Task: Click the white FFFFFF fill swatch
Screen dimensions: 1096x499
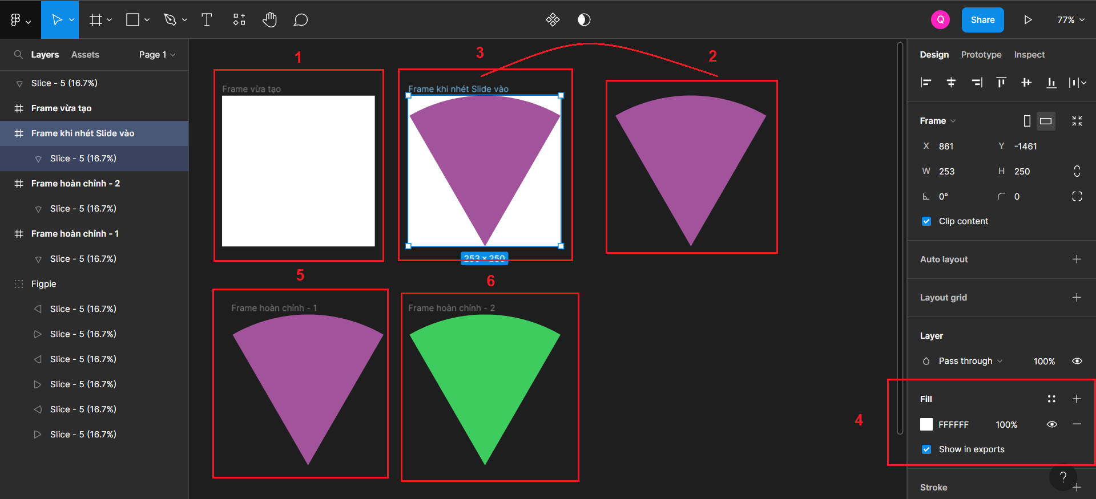Action: click(926, 424)
